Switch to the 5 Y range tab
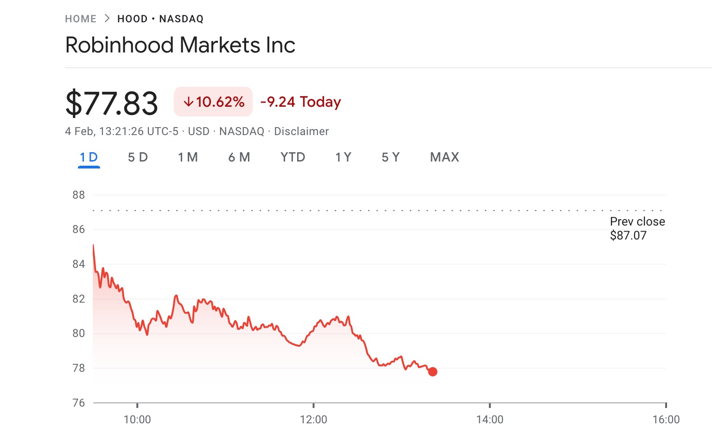The height and width of the screenshot is (440, 712). [x=390, y=157]
